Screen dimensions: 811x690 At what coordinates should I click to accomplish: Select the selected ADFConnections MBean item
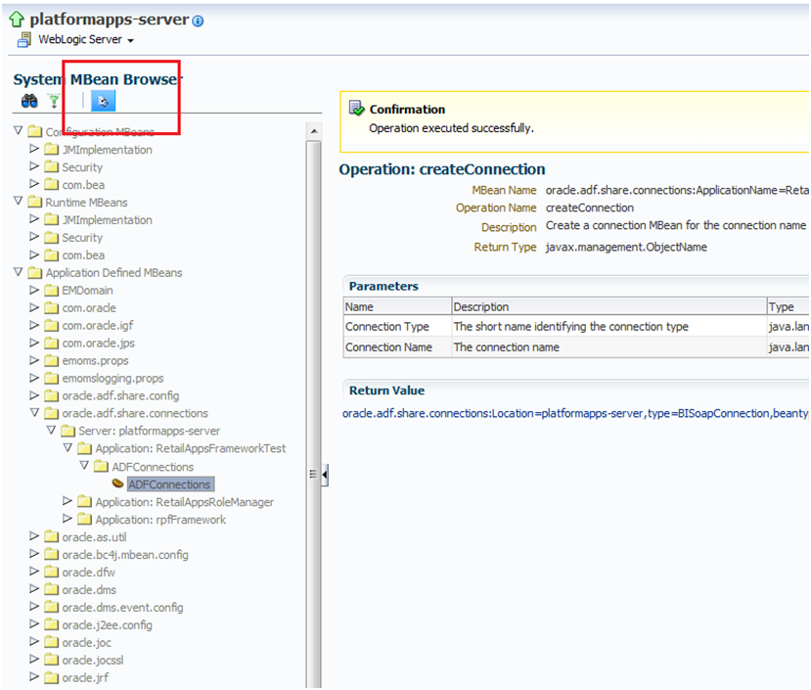pos(169,484)
